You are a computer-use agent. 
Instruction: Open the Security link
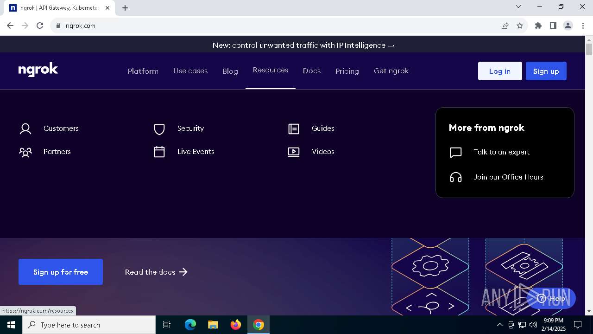coord(190,128)
